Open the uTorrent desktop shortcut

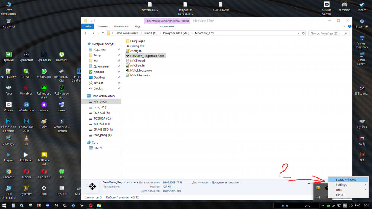click(62, 56)
